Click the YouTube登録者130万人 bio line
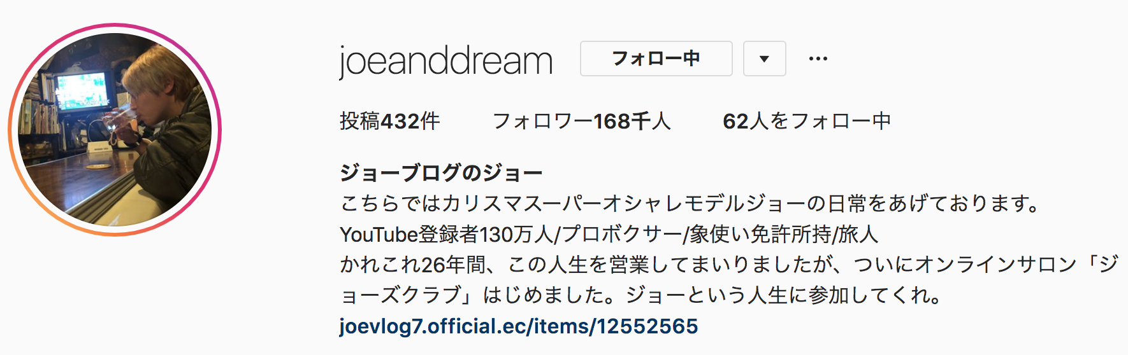This screenshot has width=1128, height=355. [609, 234]
